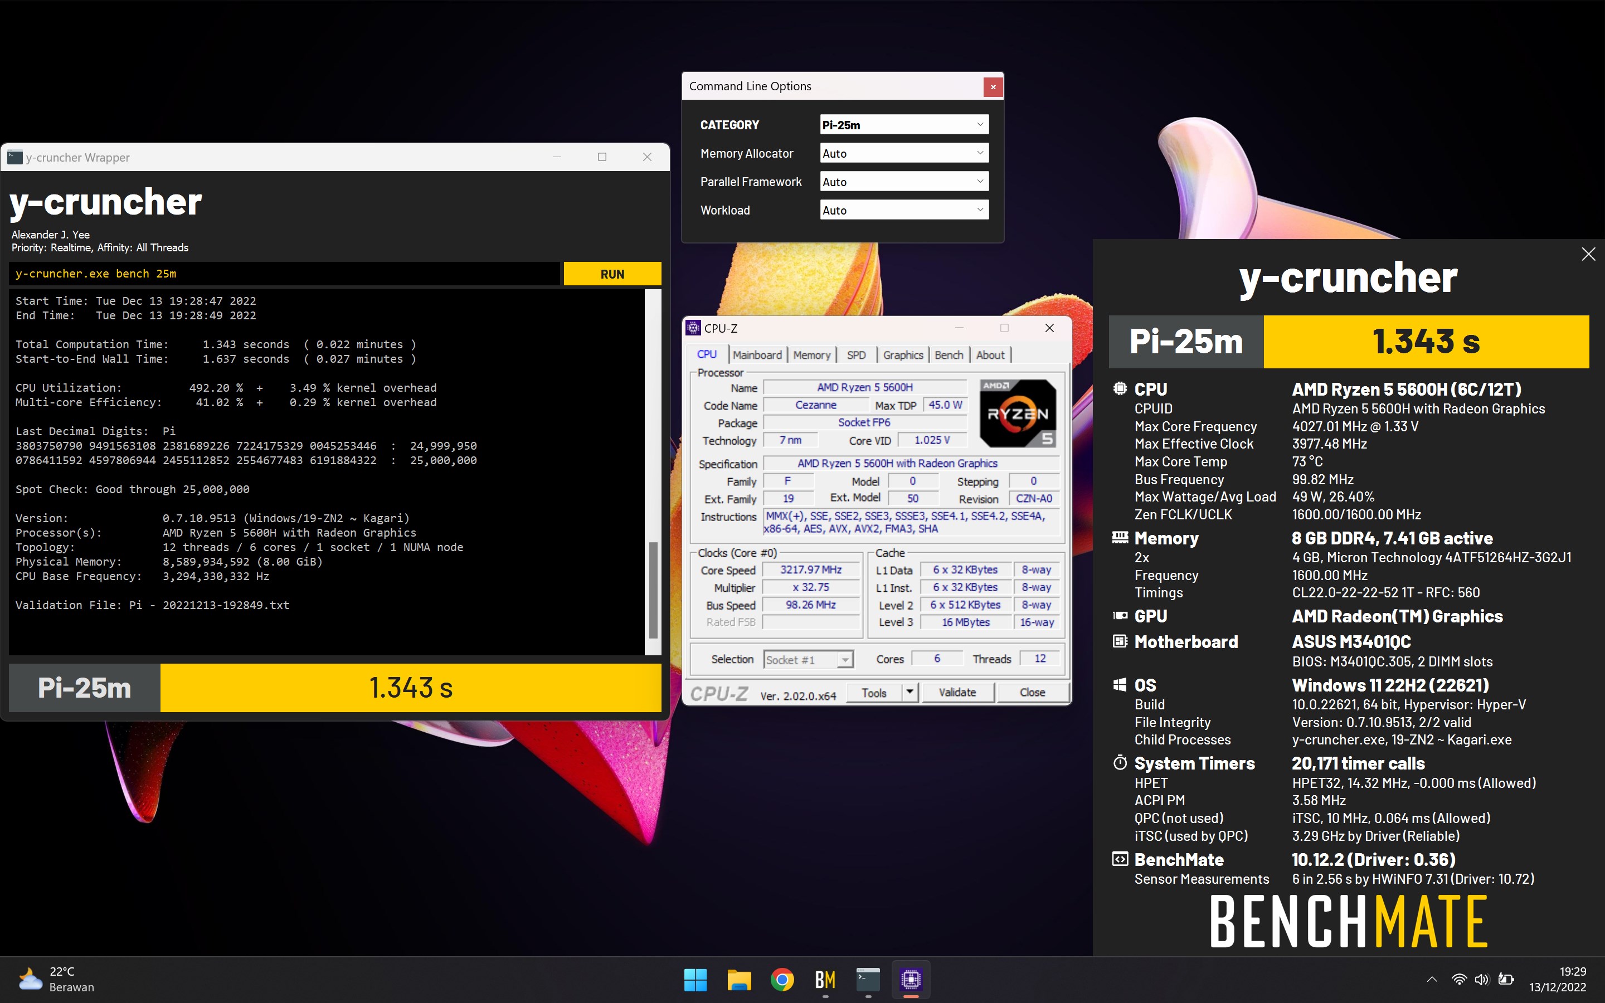The image size is (1605, 1003).
Task: Open the Windows Start menu
Action: (x=695, y=980)
